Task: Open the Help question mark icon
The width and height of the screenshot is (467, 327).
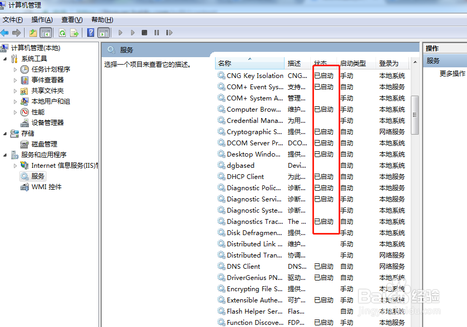Action: [90, 33]
